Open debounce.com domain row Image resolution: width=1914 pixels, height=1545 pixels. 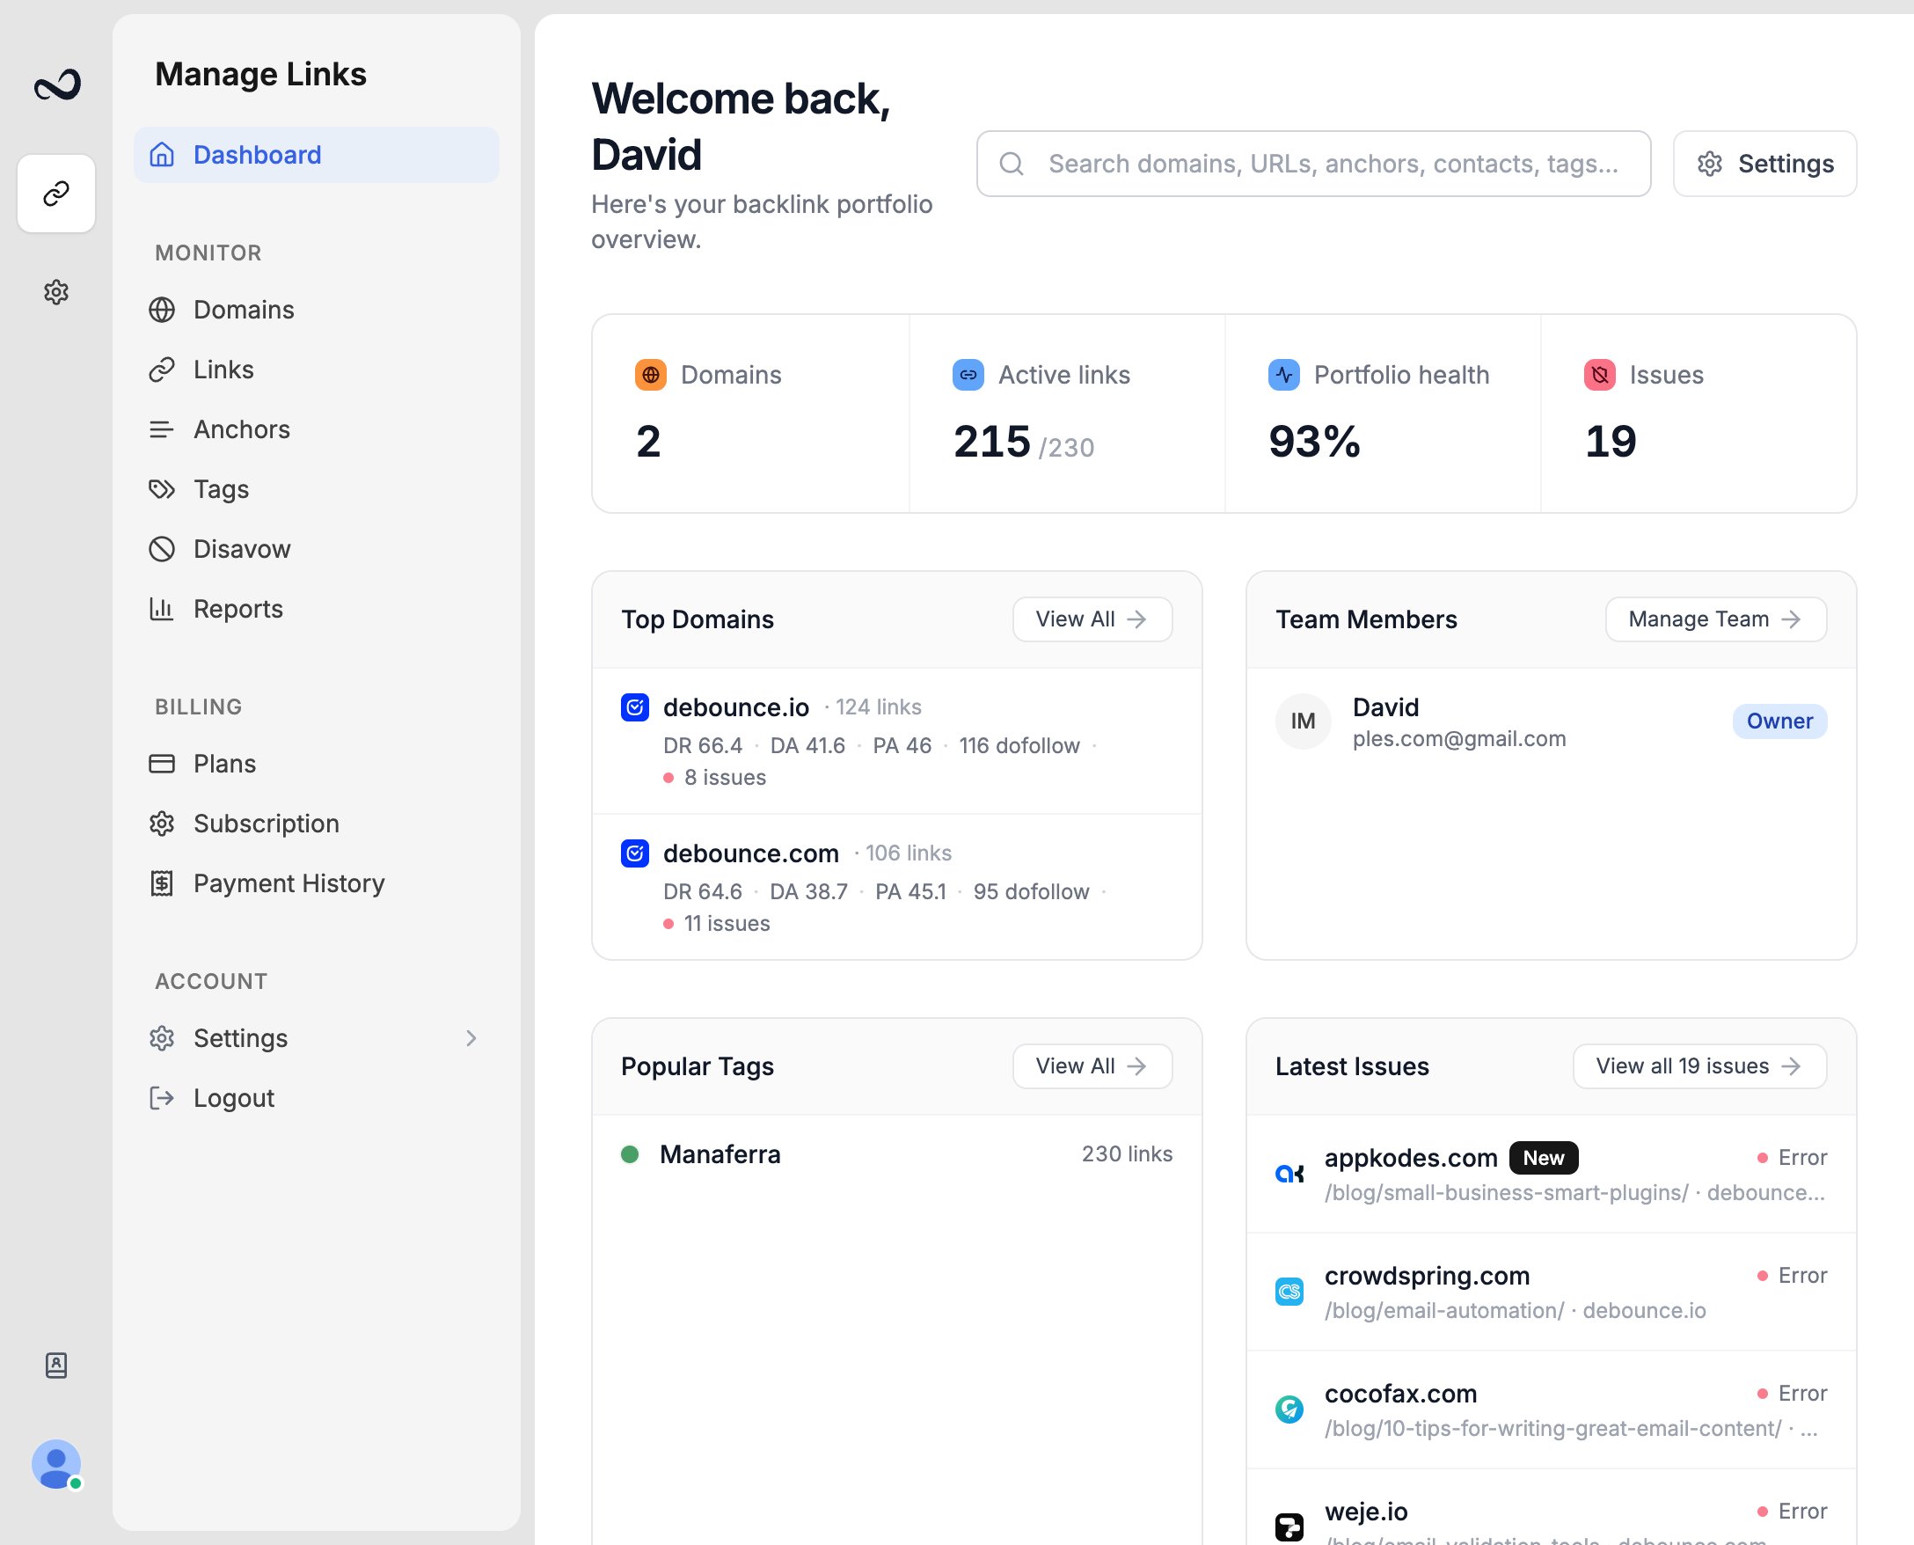click(897, 886)
